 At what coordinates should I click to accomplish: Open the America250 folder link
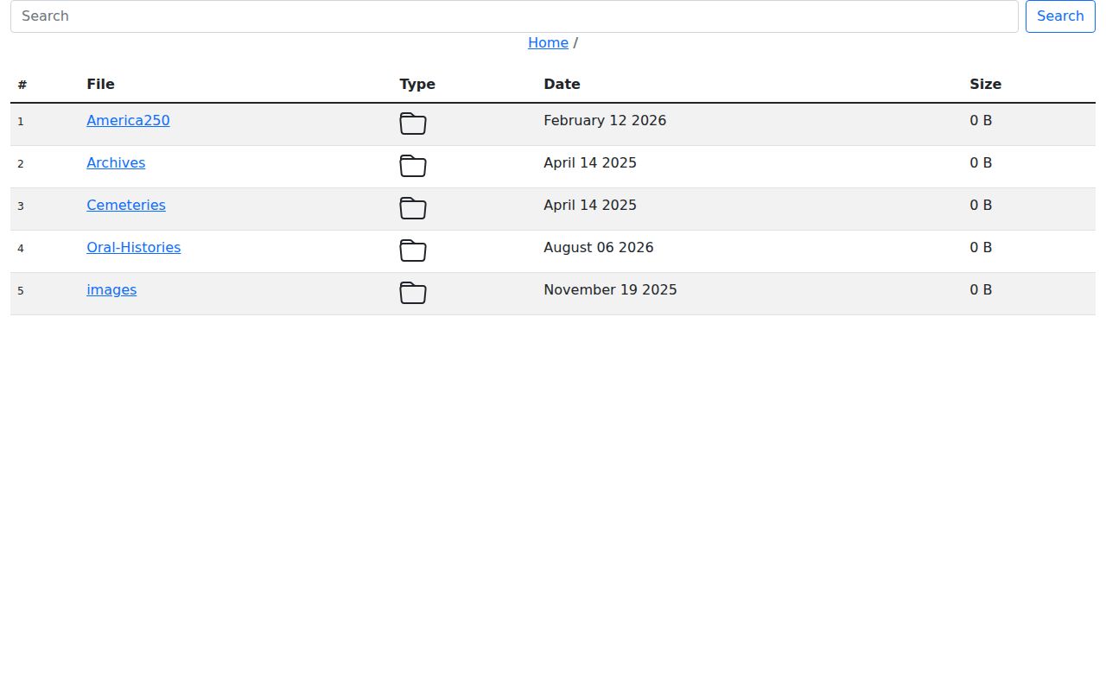tap(128, 121)
